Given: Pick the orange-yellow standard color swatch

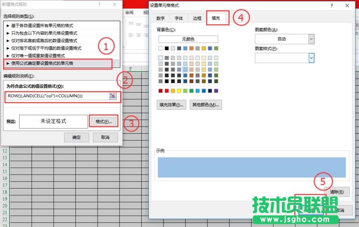Looking at the screenshot, I should pos(173,91).
